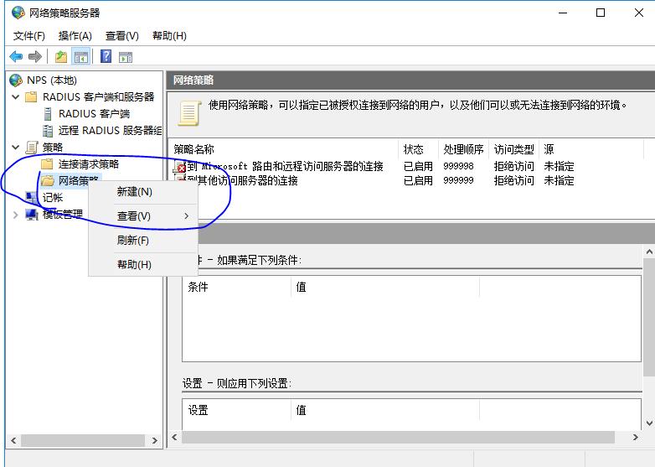The width and height of the screenshot is (655, 467).
Task: Click the 策略 scroll icon in the tree
Action: point(32,148)
